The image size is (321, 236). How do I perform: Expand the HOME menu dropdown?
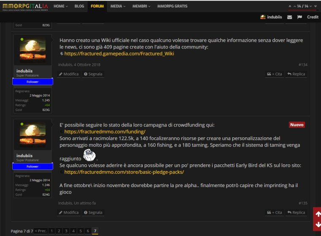coord(61,6)
